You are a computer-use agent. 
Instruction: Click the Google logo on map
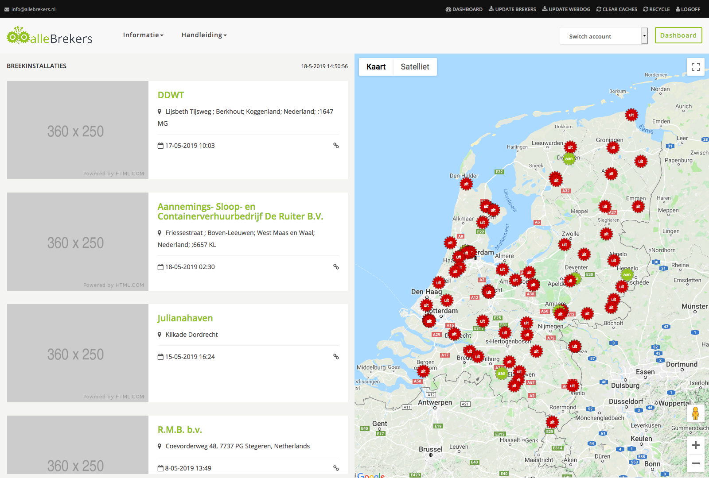pyautogui.click(x=371, y=475)
